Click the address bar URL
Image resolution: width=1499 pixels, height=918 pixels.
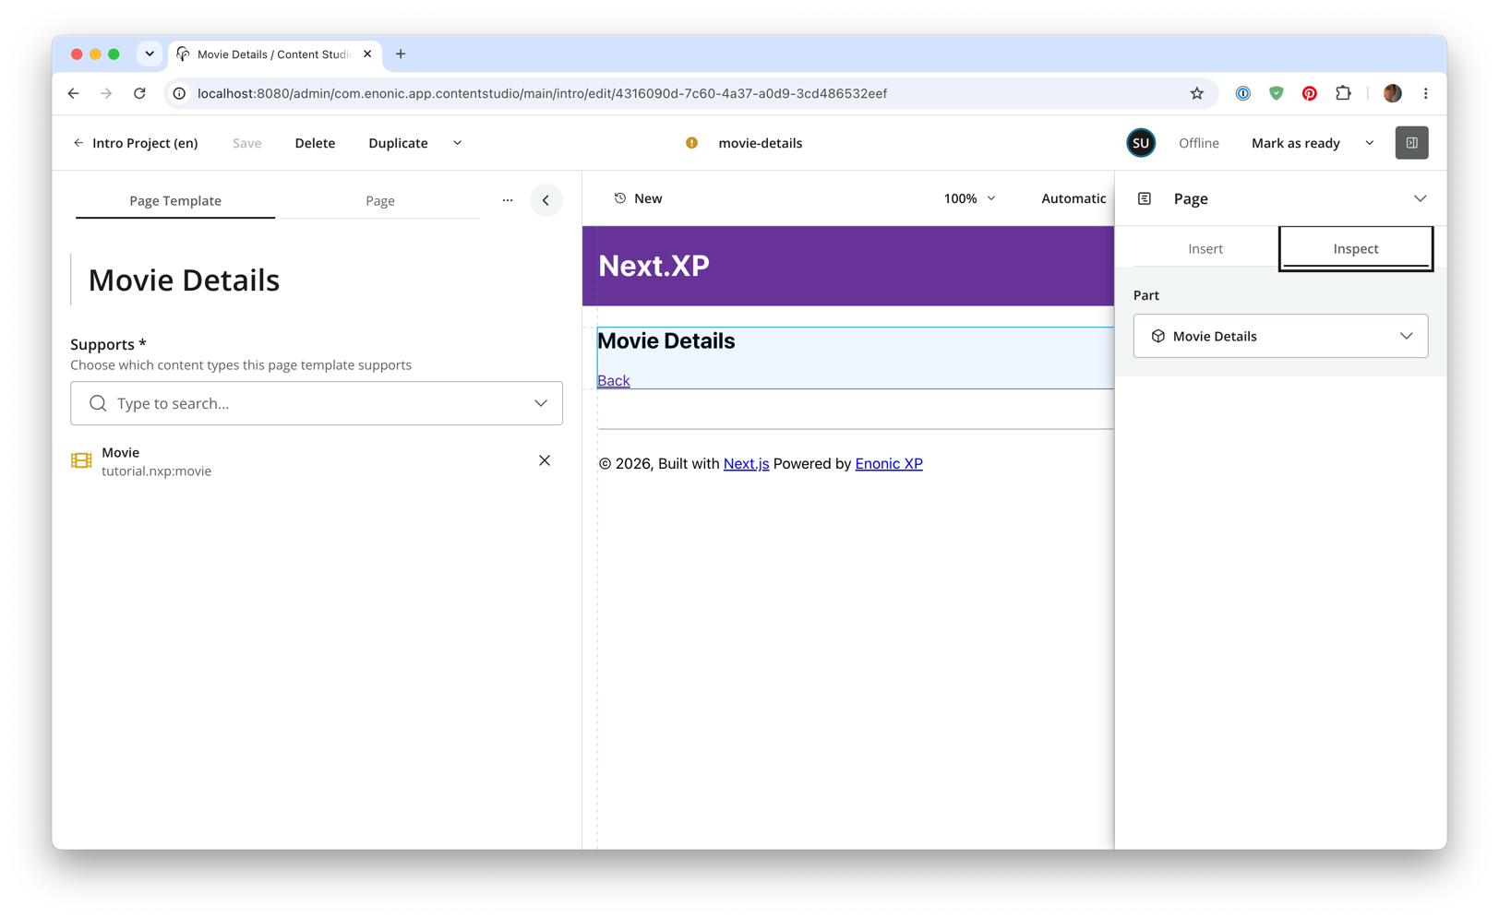[x=542, y=93]
